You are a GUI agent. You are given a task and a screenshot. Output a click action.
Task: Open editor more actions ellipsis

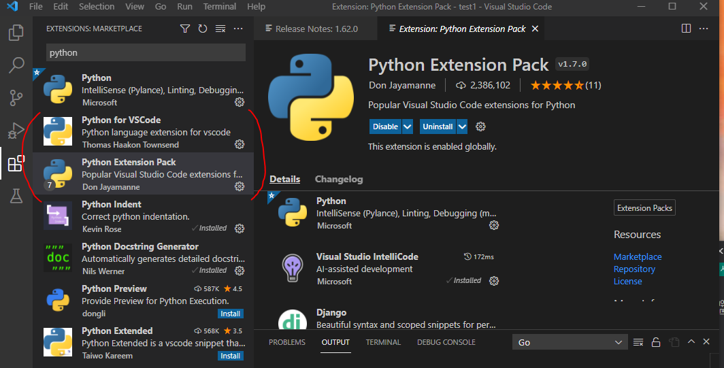tap(704, 29)
